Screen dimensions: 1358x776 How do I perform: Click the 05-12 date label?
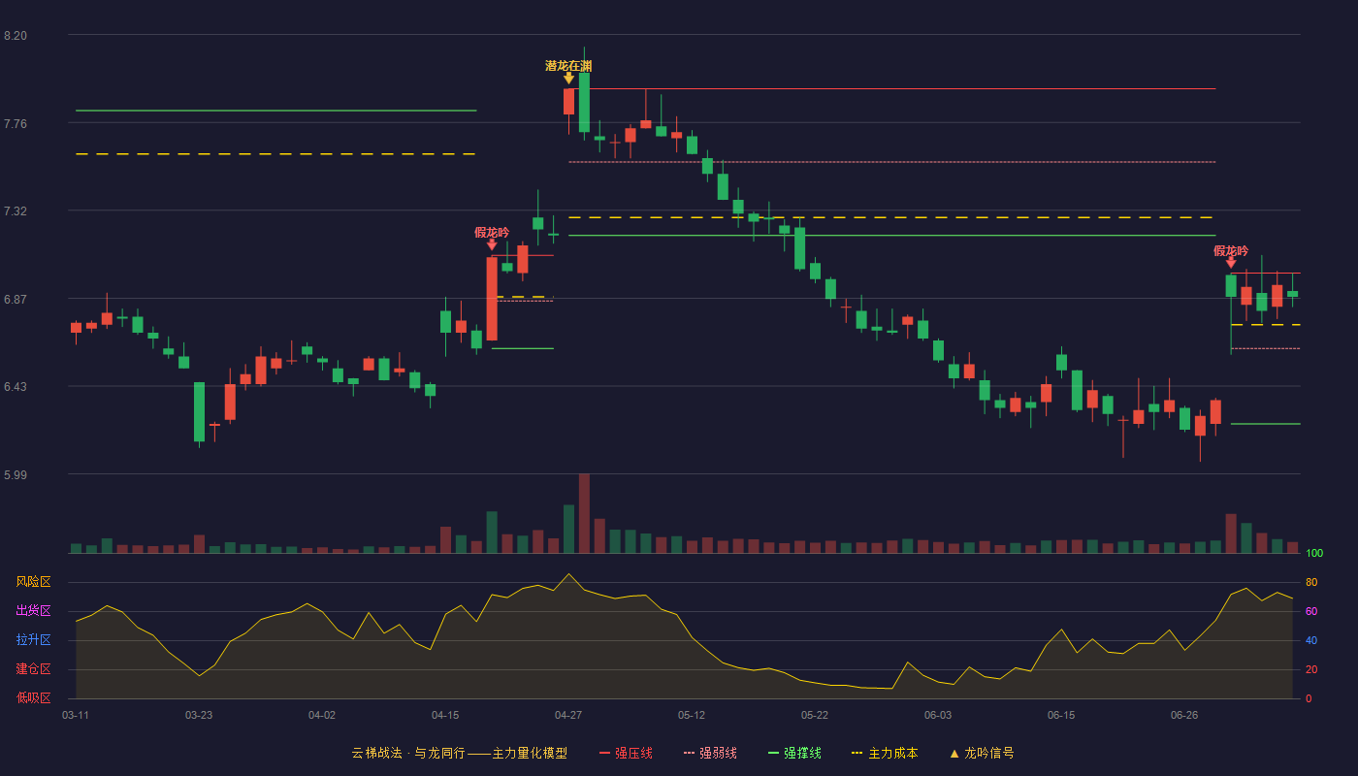click(x=692, y=715)
